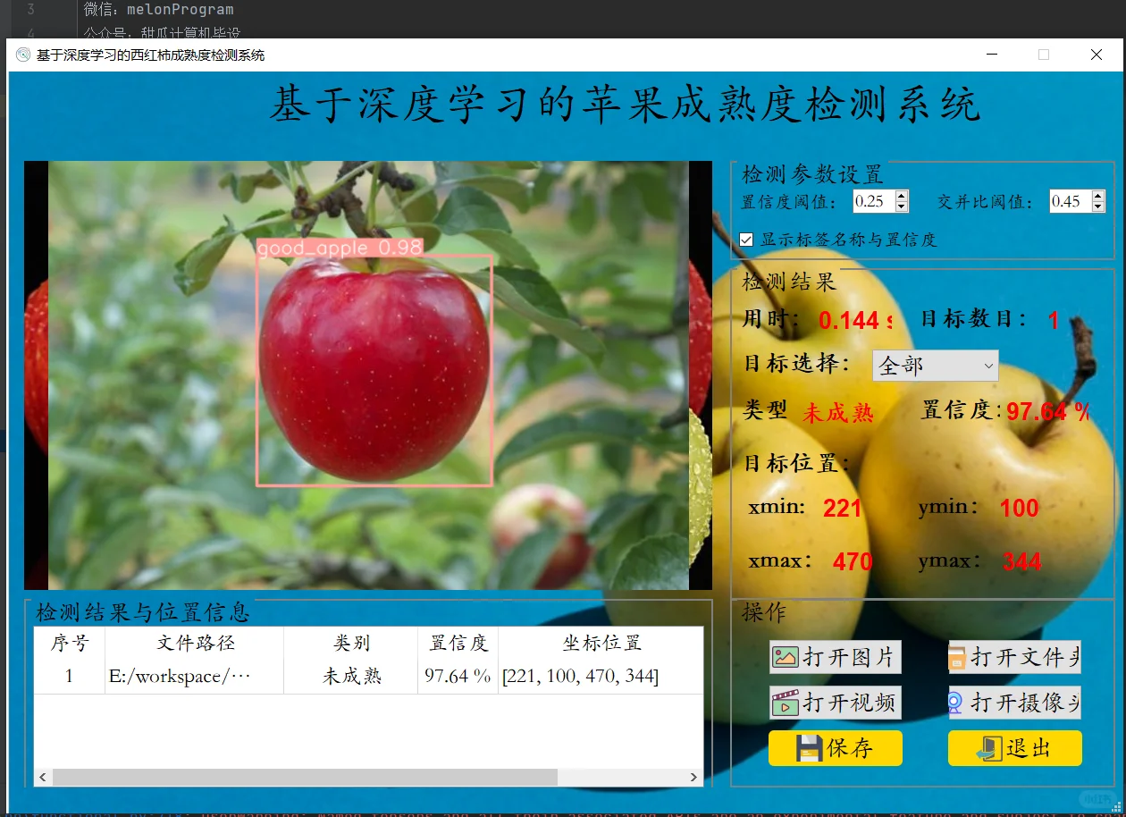The height and width of the screenshot is (817, 1126).
Task: Click the 文件路径 column header
Action: click(193, 642)
